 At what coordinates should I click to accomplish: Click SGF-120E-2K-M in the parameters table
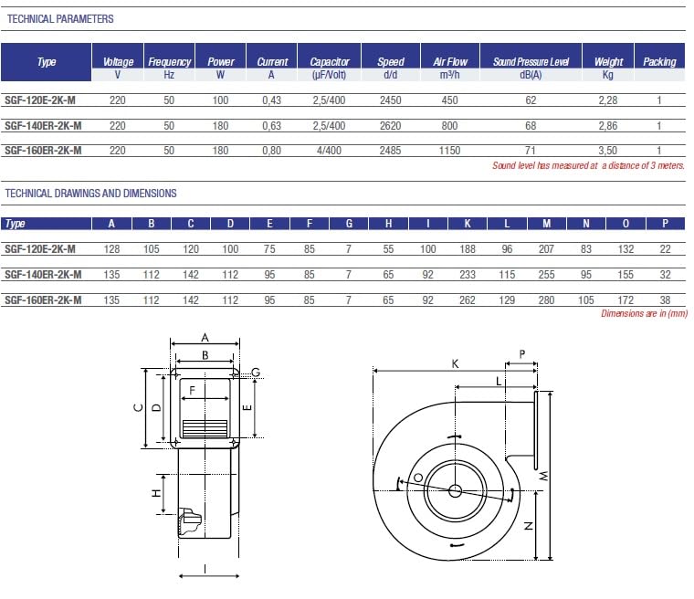click(40, 100)
